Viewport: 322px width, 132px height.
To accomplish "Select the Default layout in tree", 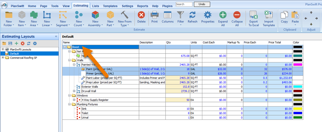I will [14, 54].
